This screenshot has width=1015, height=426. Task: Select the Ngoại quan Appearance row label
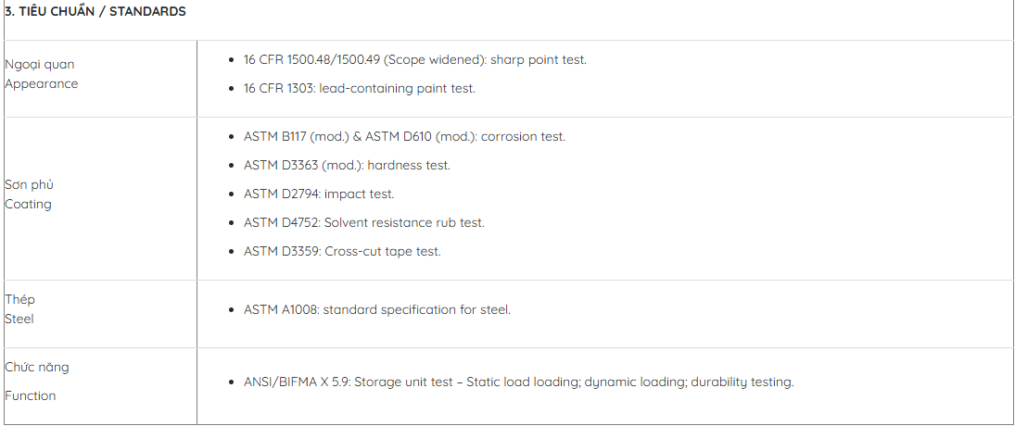pyautogui.click(x=42, y=74)
